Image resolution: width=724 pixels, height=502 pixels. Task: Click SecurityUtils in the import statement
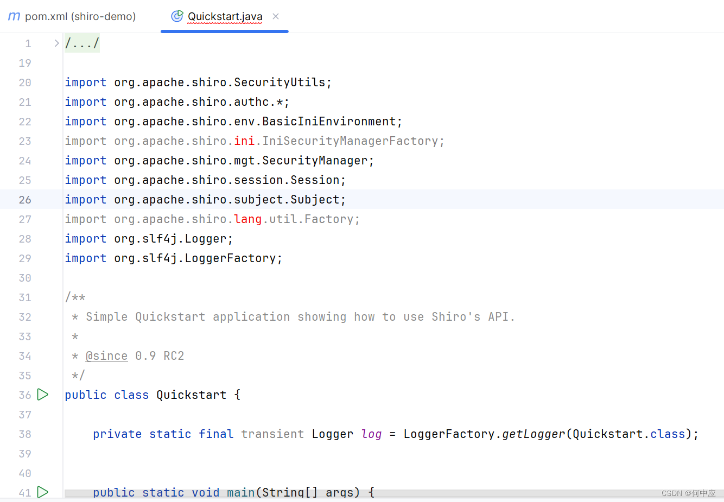tap(280, 82)
